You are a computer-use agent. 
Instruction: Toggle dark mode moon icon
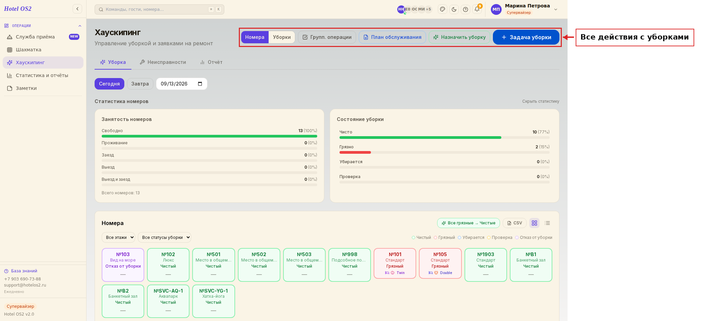[454, 9]
